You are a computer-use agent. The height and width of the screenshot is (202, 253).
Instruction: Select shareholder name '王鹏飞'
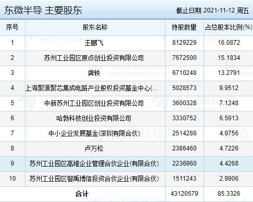point(94,43)
